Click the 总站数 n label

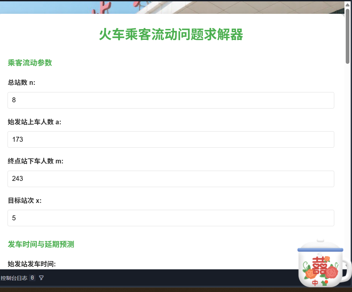(x=21, y=83)
